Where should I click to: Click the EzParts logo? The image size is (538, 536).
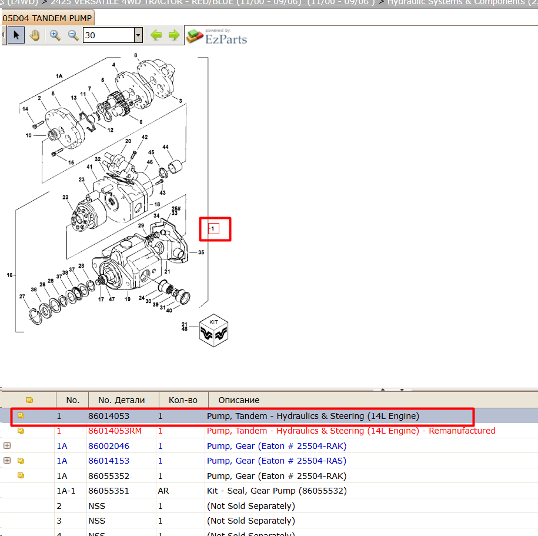pos(217,36)
